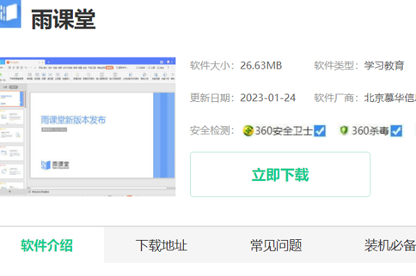The height and width of the screenshot is (276, 416).
Task: Click the 软件大小 label
Action: [212, 66]
